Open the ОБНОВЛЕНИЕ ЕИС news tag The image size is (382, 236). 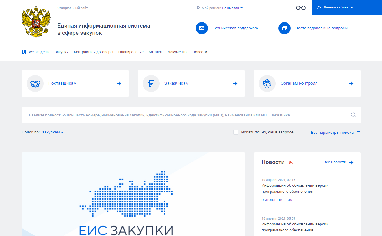(277, 200)
